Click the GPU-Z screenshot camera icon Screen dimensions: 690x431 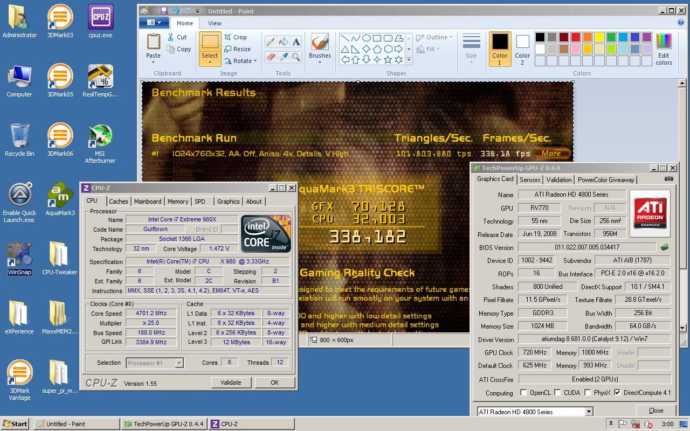pos(668,179)
